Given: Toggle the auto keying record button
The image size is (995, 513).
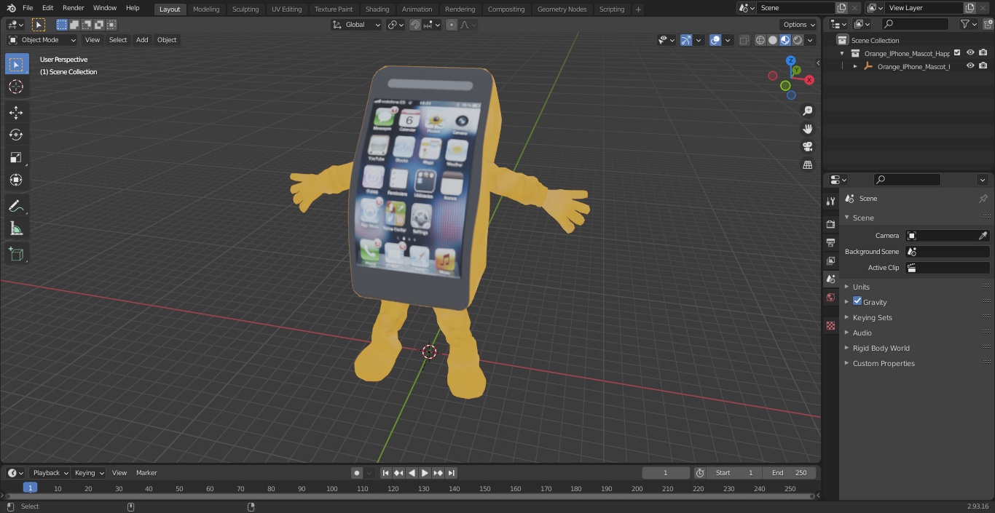Looking at the screenshot, I should 357,473.
